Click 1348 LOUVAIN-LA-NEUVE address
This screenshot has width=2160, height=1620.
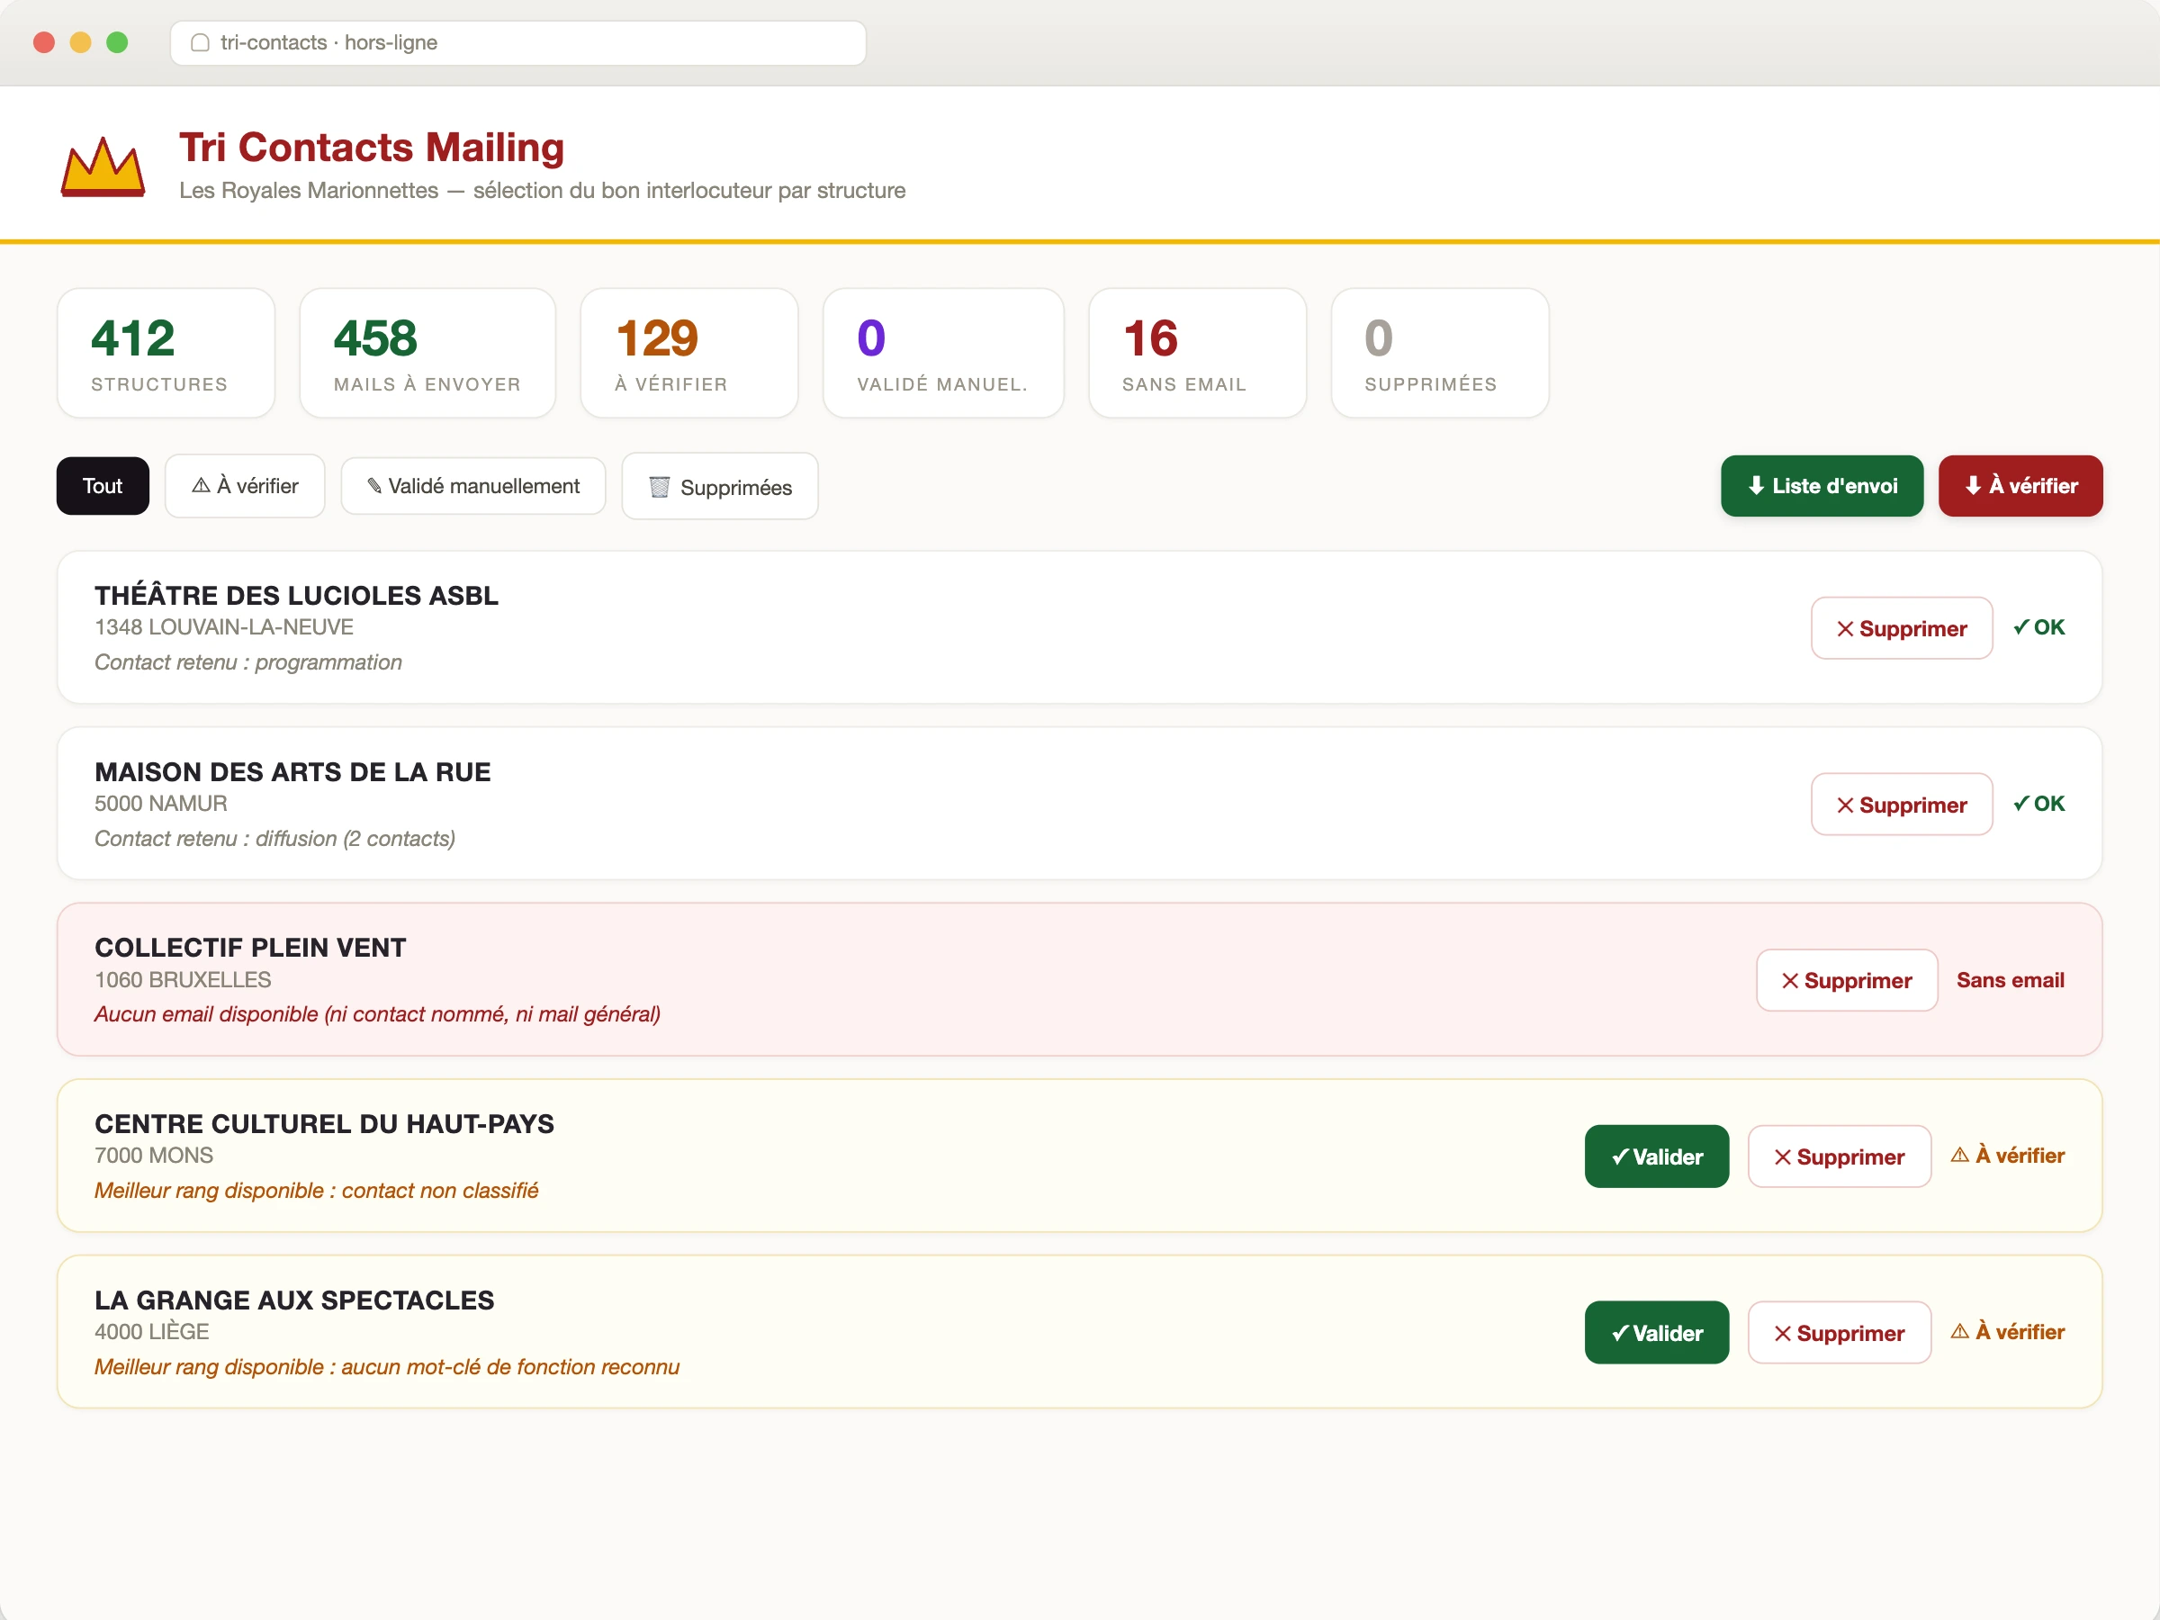(225, 628)
